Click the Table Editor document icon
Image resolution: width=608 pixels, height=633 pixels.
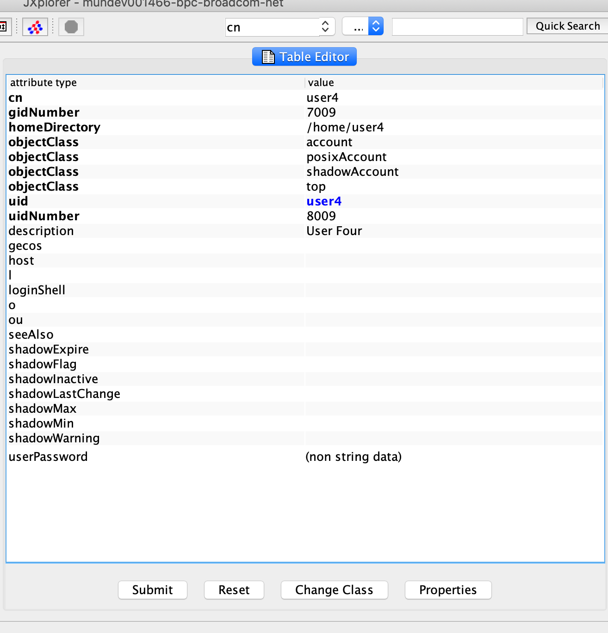click(268, 57)
